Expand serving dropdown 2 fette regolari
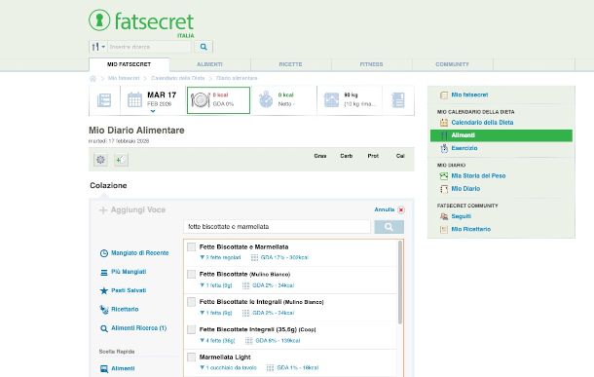This screenshot has height=377, width=594. [220, 257]
